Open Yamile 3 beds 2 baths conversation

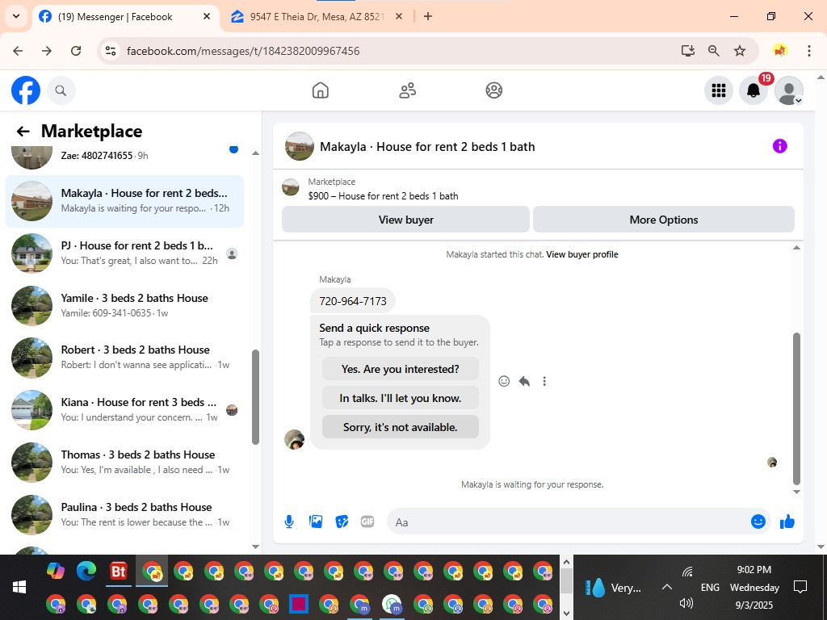[125, 305]
